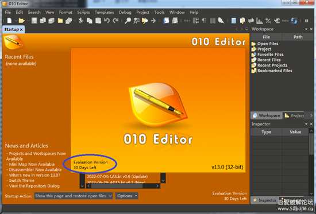Screen dimensions: 316x214
Task: Switch to the Project tab in Workspace panel
Action: pyautogui.click(x=294, y=115)
